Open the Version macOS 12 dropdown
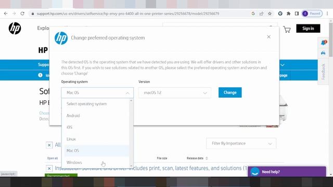Image resolution: width=333 pixels, height=187 pixels. coord(175,92)
